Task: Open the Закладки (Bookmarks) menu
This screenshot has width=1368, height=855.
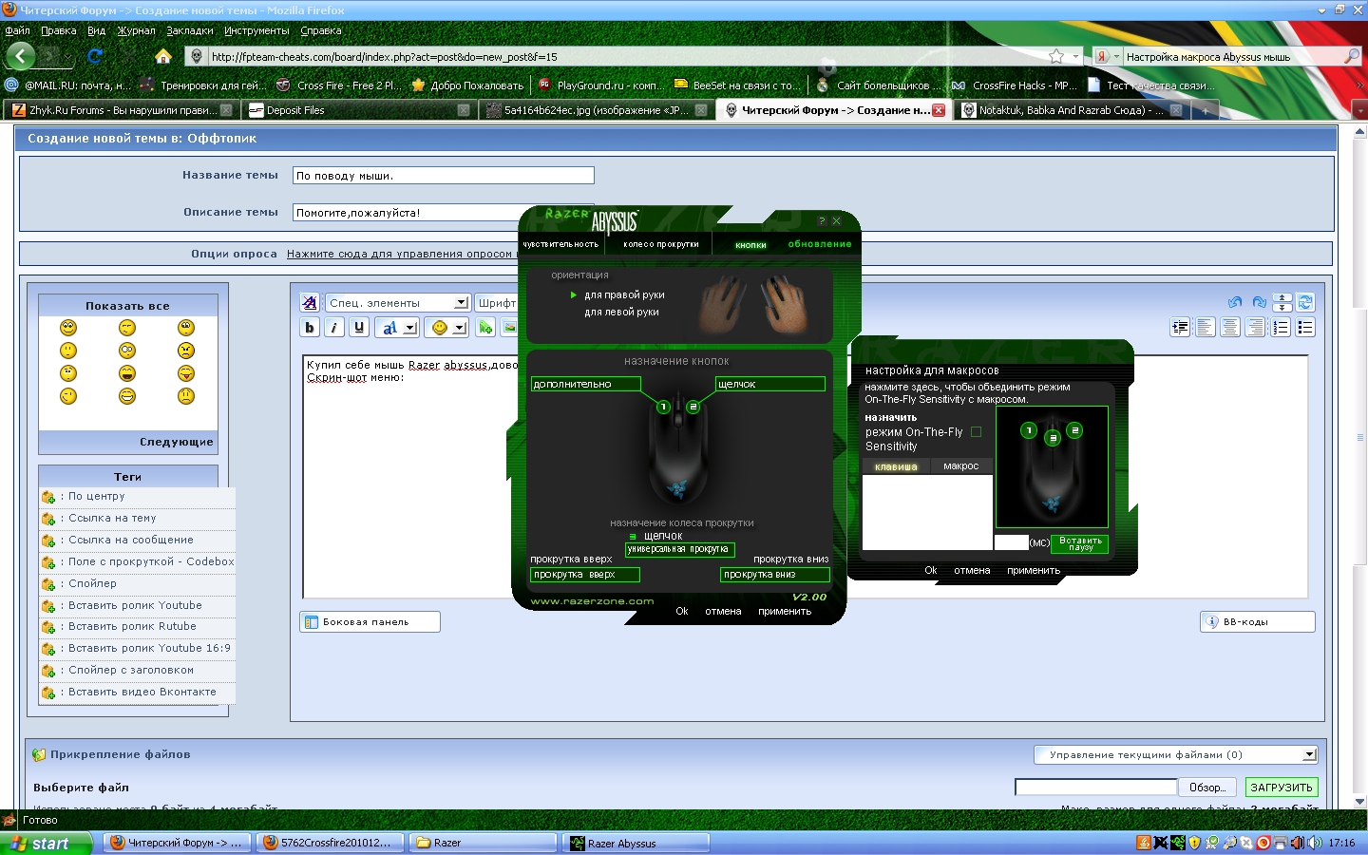Action: click(190, 30)
